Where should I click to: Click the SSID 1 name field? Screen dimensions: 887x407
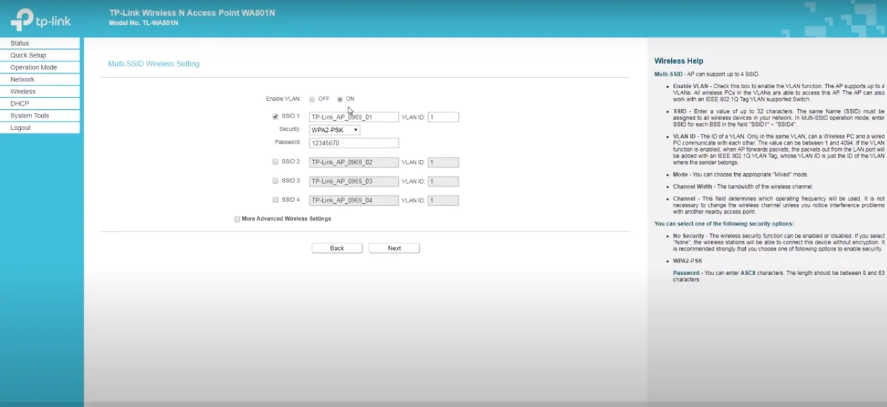coord(353,118)
